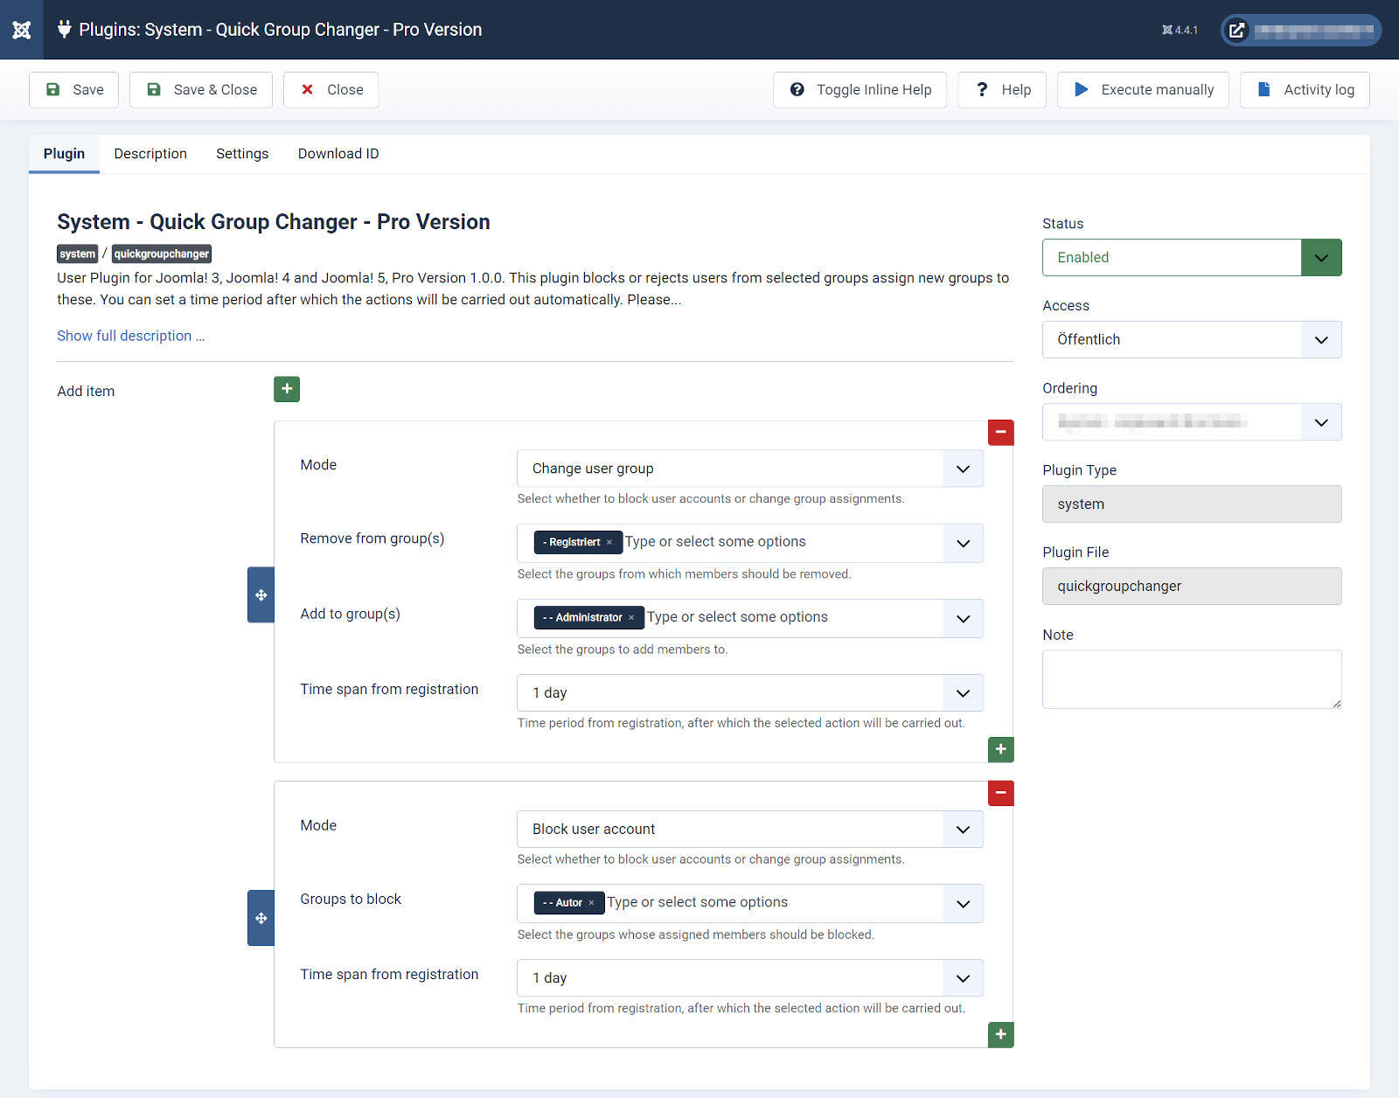Expand the Access dropdown showing Öffentlich
Image resolution: width=1399 pixels, height=1098 pixels.
(x=1191, y=340)
